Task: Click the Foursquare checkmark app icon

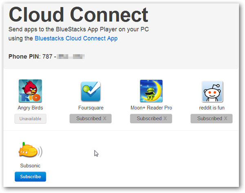Action: (90, 91)
